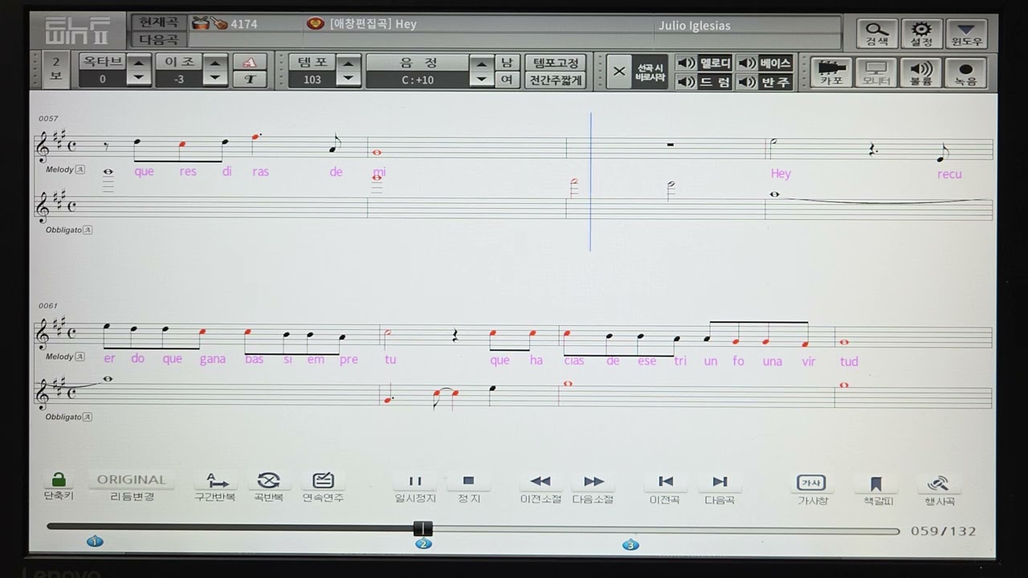Screen dimensions: 1028x578
Task: Click the 2보 staff layout button
Action: point(55,70)
